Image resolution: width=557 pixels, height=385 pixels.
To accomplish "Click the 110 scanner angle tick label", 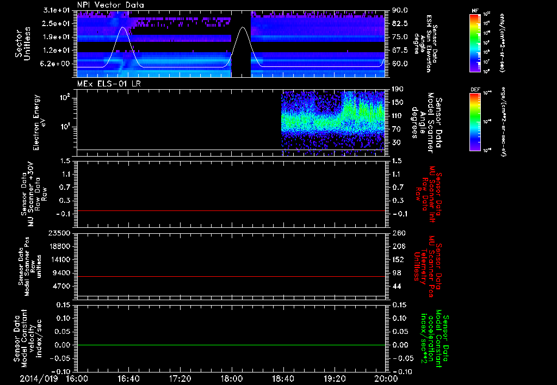I will click(x=398, y=116).
